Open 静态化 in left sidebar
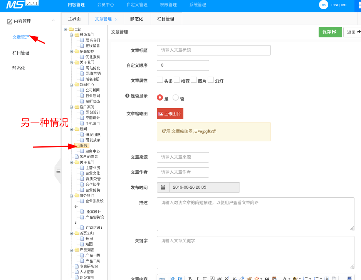The width and height of the screenshot is (361, 280). click(19, 68)
